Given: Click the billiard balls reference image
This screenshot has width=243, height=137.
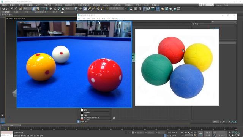Looking at the screenshot, I should [74, 64].
